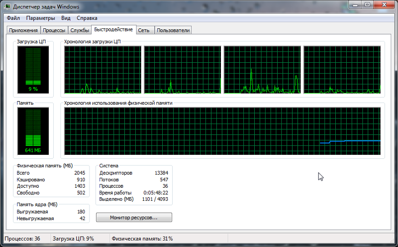Image resolution: width=398 pixels, height=247 pixels.
Task: Minimize the Task Manager window
Action: (355, 5)
